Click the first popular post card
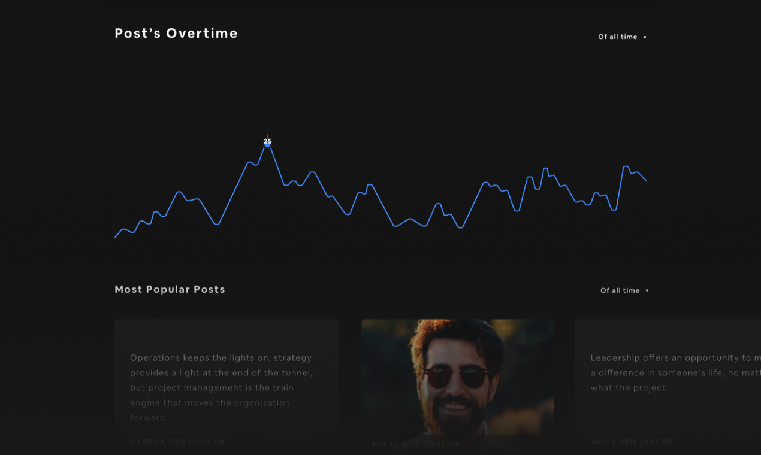The width and height of the screenshot is (761, 455). 227,386
